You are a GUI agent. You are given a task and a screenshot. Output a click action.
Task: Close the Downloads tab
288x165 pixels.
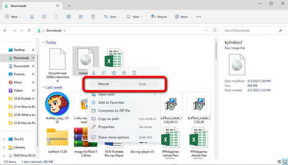click(58, 6)
